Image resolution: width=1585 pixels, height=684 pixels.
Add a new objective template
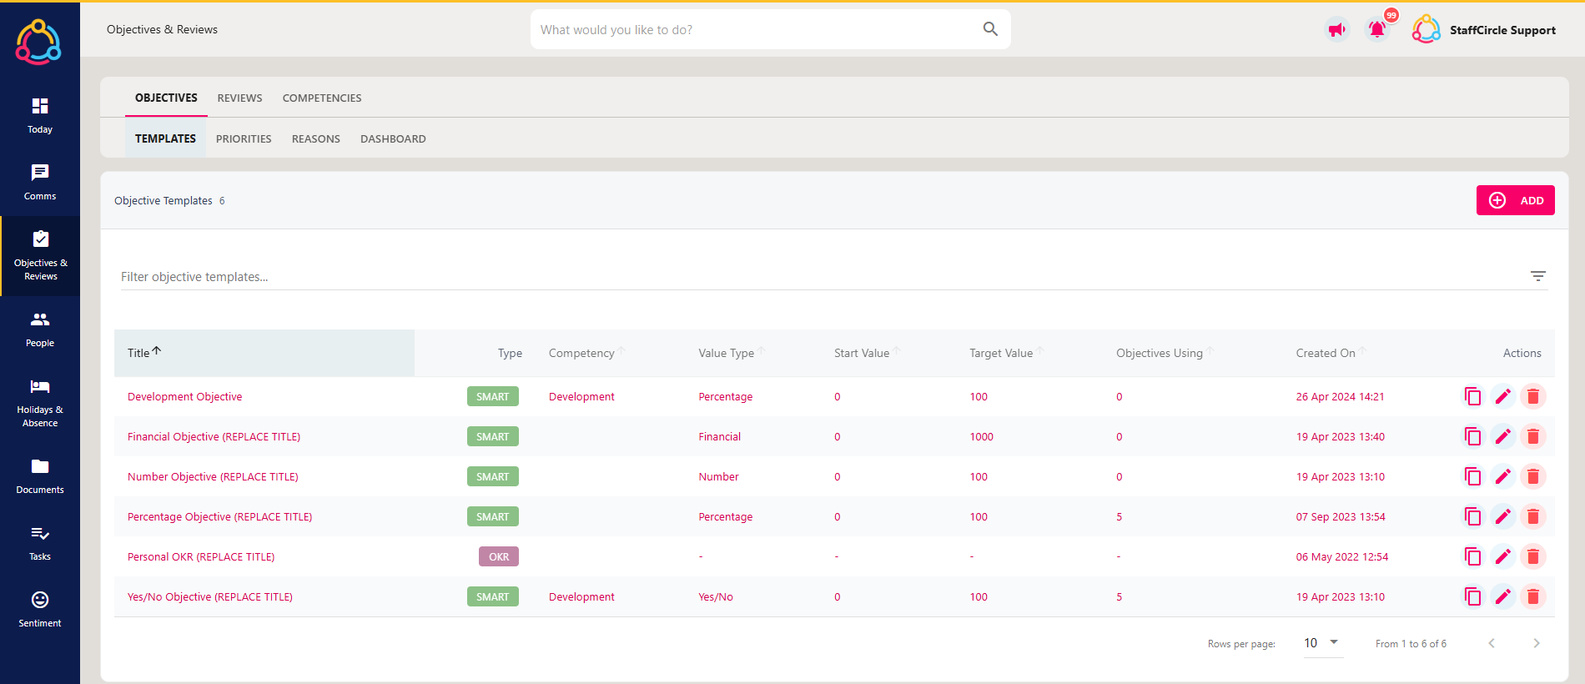1515,200
